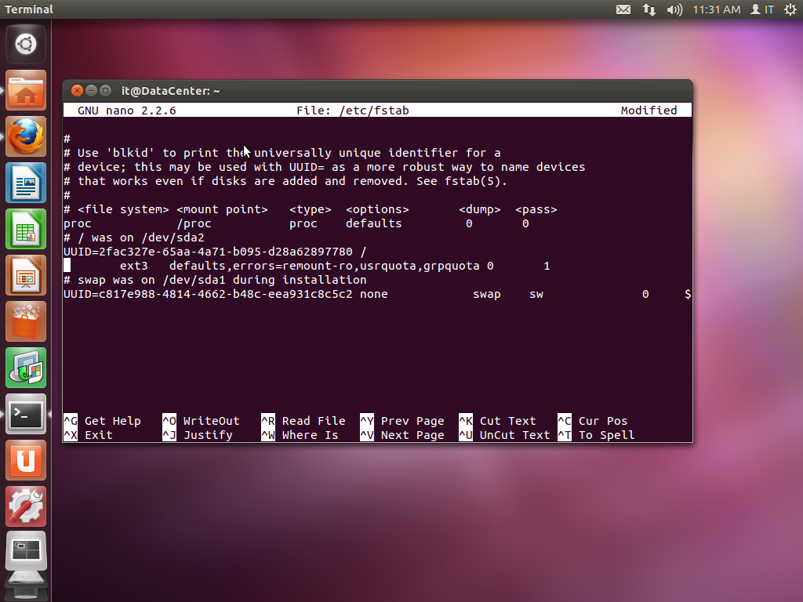Click the '# / was on /dev/sda2' comment
The image size is (803, 602).
pos(134,238)
